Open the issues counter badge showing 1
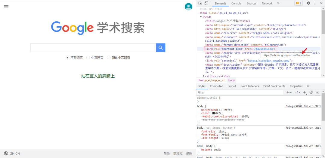The height and width of the screenshot is (158, 325). pos(299,3)
